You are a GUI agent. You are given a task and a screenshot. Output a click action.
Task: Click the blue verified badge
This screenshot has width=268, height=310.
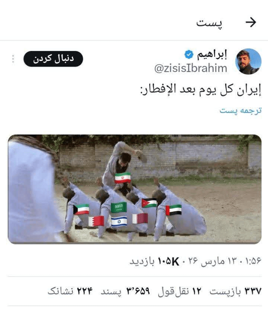click(x=189, y=55)
